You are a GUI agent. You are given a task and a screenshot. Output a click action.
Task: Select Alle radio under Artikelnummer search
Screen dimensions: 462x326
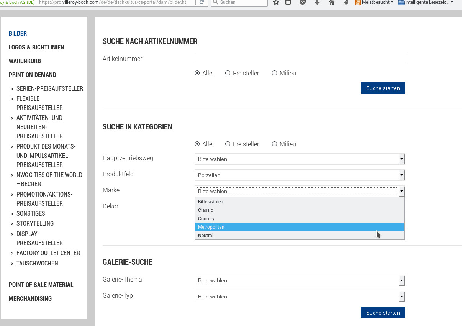click(197, 73)
